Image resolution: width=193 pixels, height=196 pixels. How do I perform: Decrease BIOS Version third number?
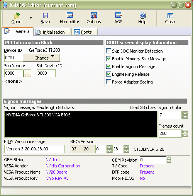110,151
